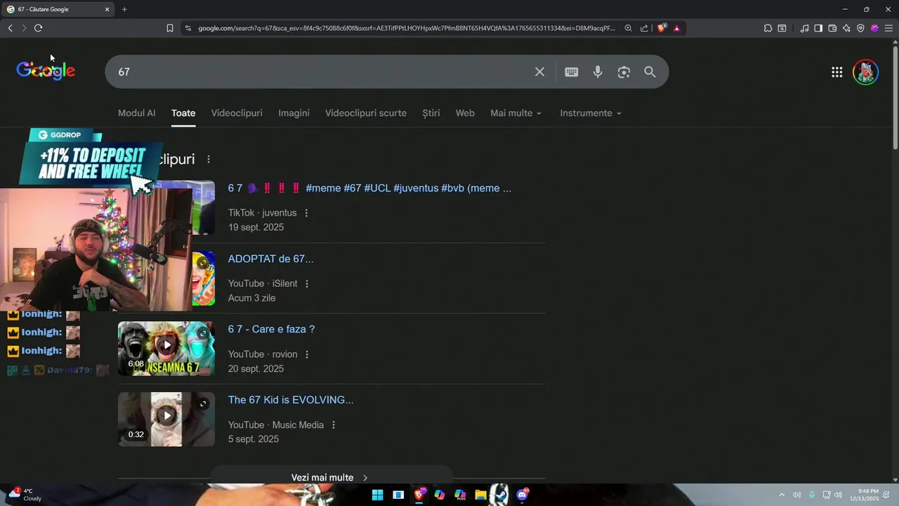Switch to the Știri tab
This screenshot has width=899, height=506.
(431, 113)
